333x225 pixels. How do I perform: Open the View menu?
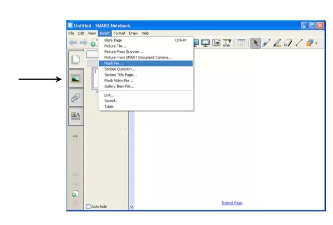click(92, 33)
